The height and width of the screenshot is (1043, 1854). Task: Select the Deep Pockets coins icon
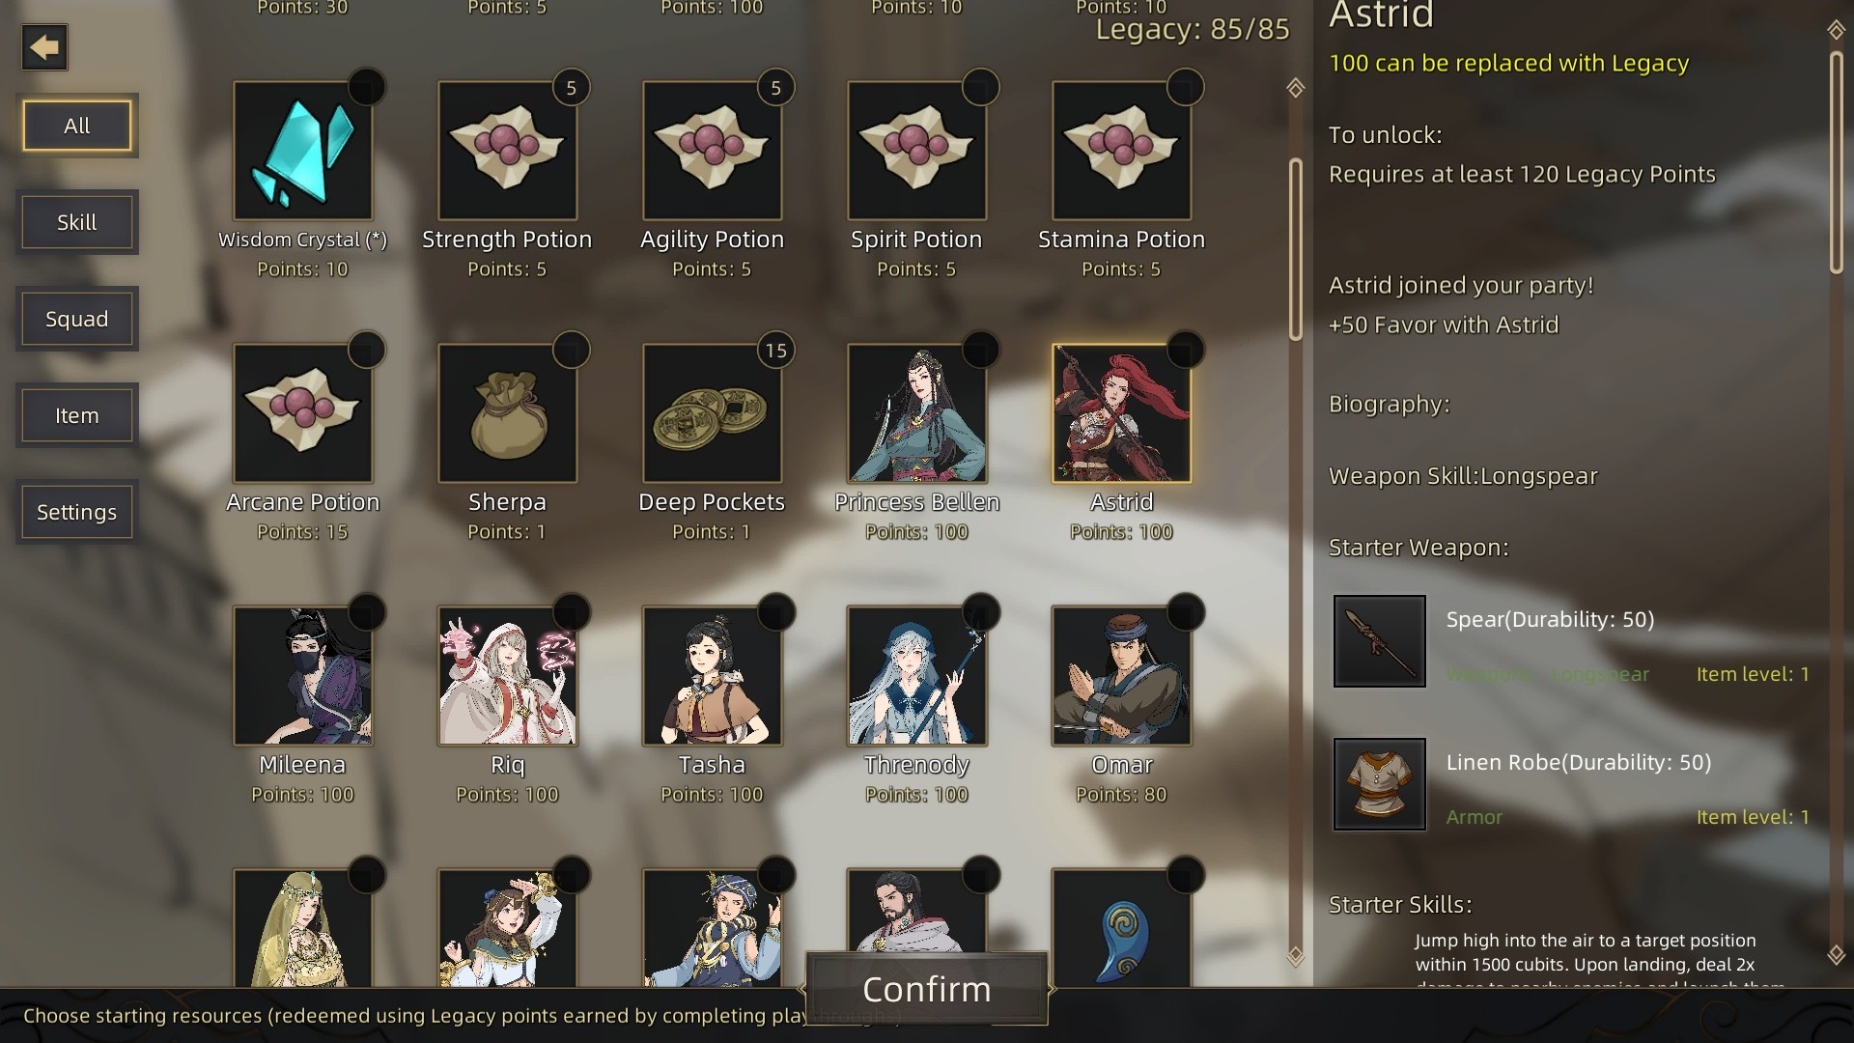click(712, 413)
